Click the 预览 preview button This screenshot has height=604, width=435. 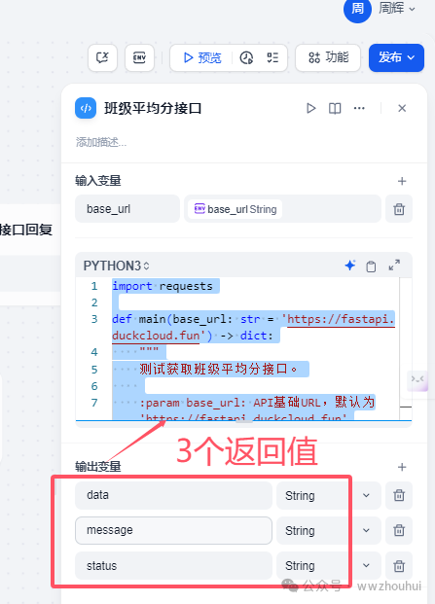coord(201,57)
